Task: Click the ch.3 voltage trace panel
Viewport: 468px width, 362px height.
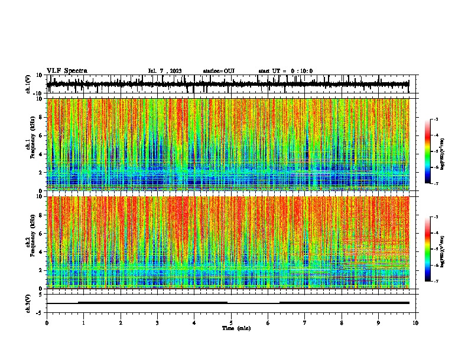Action: (230, 303)
